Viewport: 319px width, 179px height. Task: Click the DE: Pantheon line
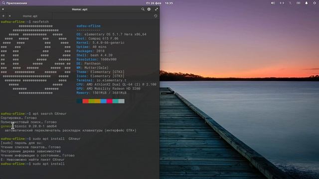(x=88, y=64)
